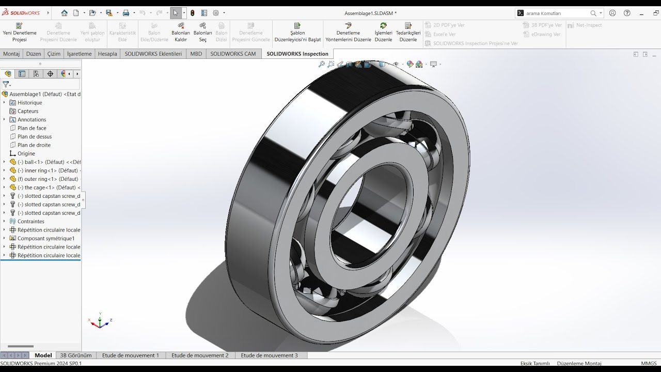Open the Options gear icon
Viewport: 661px width, 372px height.
216,13
